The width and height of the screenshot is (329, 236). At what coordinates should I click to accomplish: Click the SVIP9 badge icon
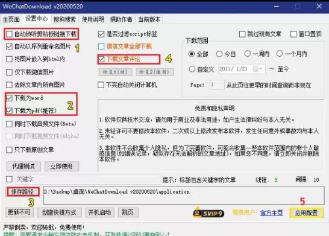(x=208, y=213)
